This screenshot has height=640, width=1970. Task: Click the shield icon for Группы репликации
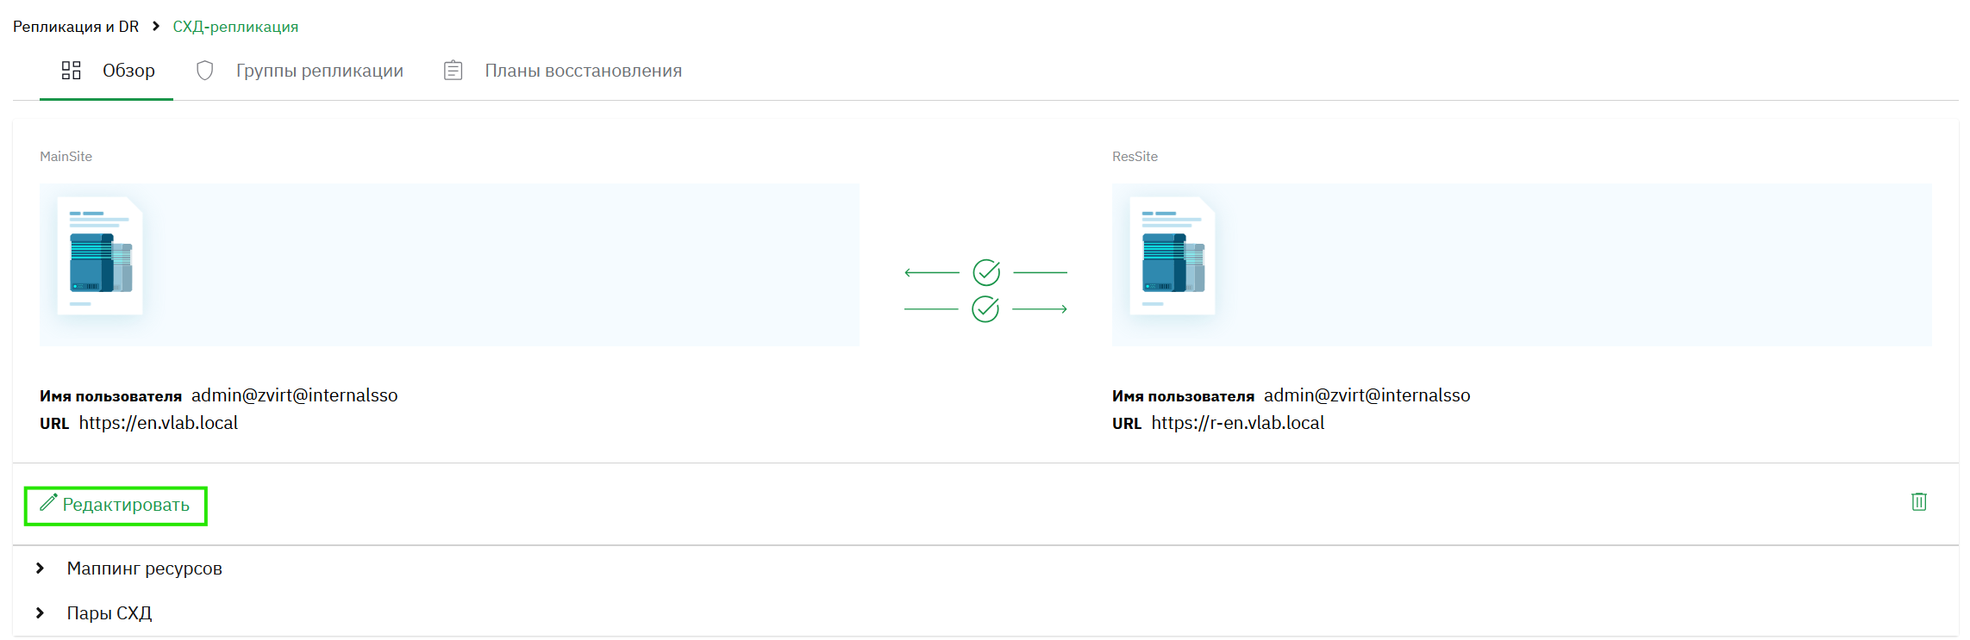(x=204, y=71)
